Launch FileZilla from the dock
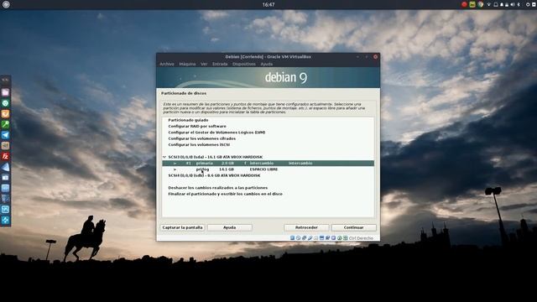Screen dimensions: 537x302 point(6,156)
